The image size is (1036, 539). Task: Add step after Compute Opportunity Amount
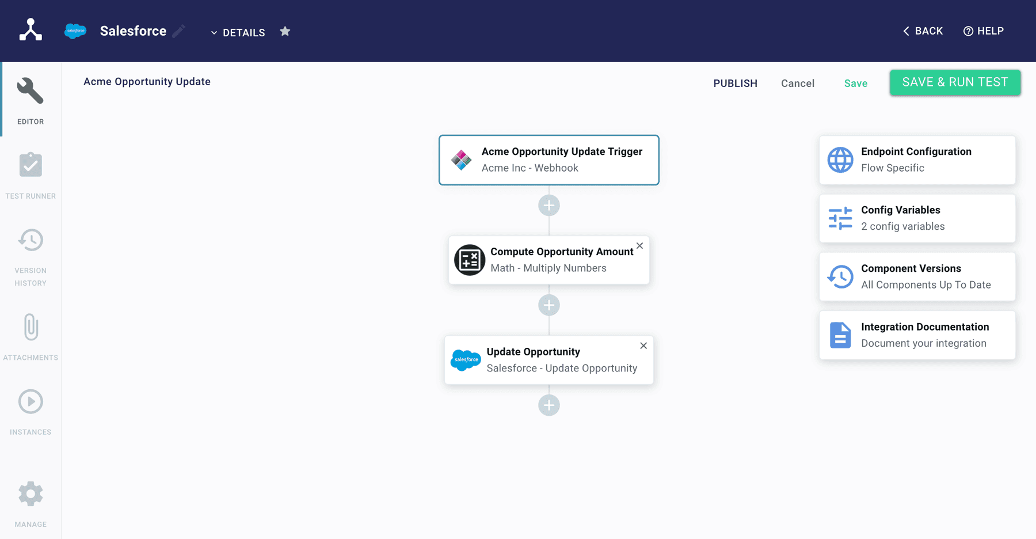click(x=549, y=305)
